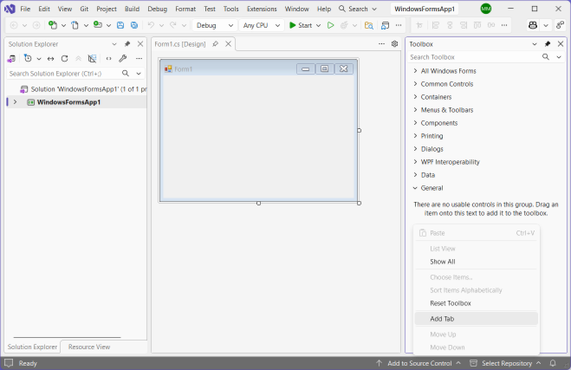Switch views icon in Solution Explorer toolbar
Screen dimensions: 571x370
[x=11, y=59]
